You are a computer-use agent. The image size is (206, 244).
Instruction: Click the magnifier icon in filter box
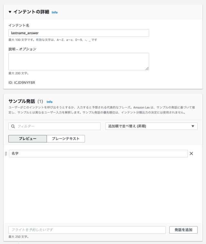13,126
